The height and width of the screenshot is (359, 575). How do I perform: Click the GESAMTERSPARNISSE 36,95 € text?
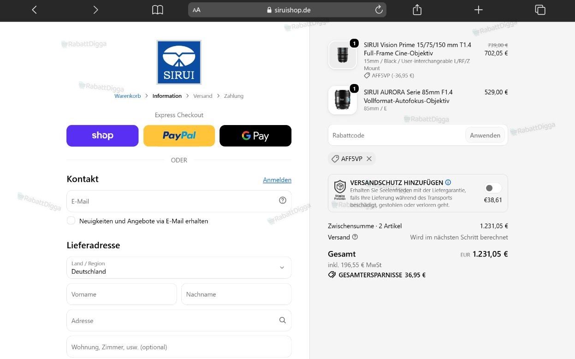[x=382, y=275]
